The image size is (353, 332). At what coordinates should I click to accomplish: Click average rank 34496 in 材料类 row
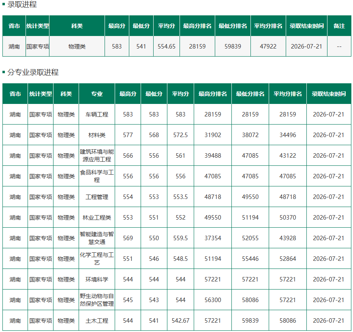click(287, 135)
